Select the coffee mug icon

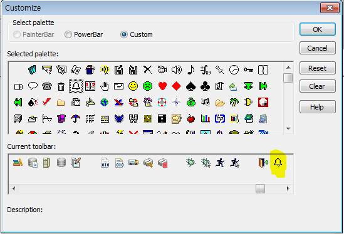pos(18,86)
